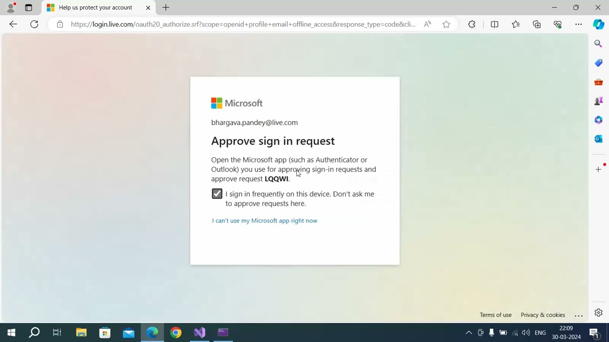The height and width of the screenshot is (342, 609).
Task: Open Visual Studio from the taskbar
Action: pos(199,332)
